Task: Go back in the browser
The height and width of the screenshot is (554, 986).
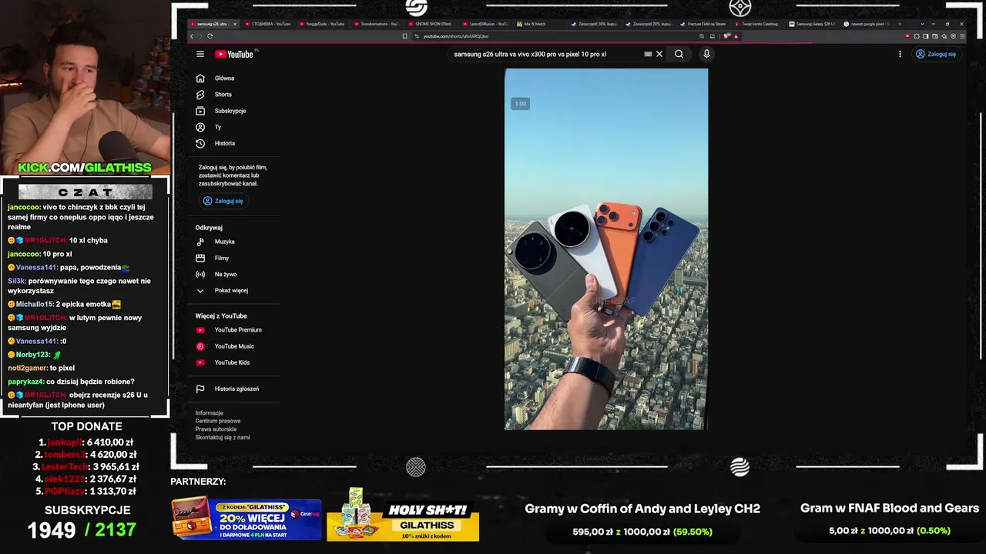Action: 192,36
